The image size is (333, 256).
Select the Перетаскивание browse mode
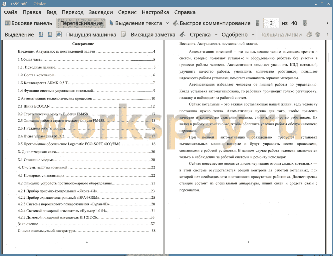(81, 23)
